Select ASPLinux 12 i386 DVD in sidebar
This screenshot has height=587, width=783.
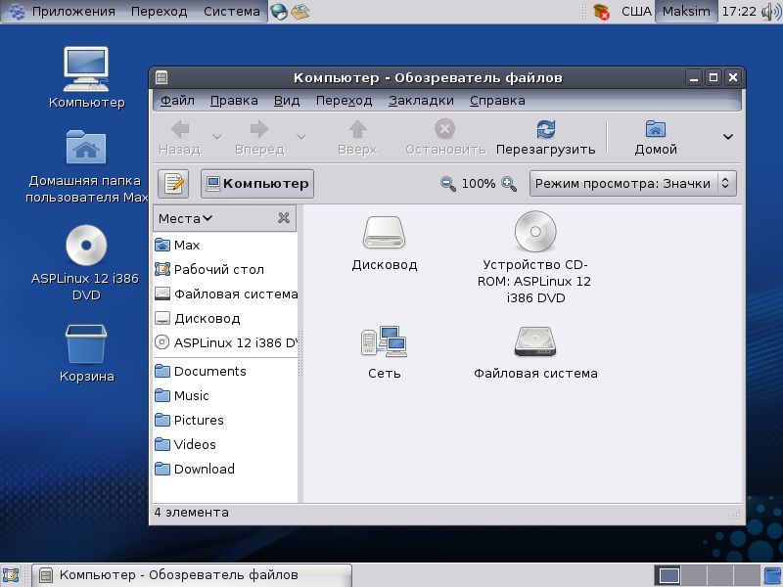pyautogui.click(x=226, y=342)
